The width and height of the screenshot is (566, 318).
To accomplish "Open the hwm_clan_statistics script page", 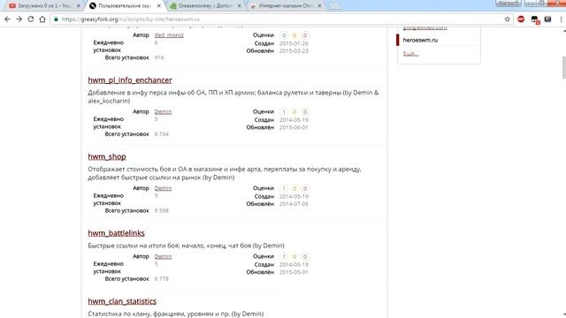I will coord(122,301).
